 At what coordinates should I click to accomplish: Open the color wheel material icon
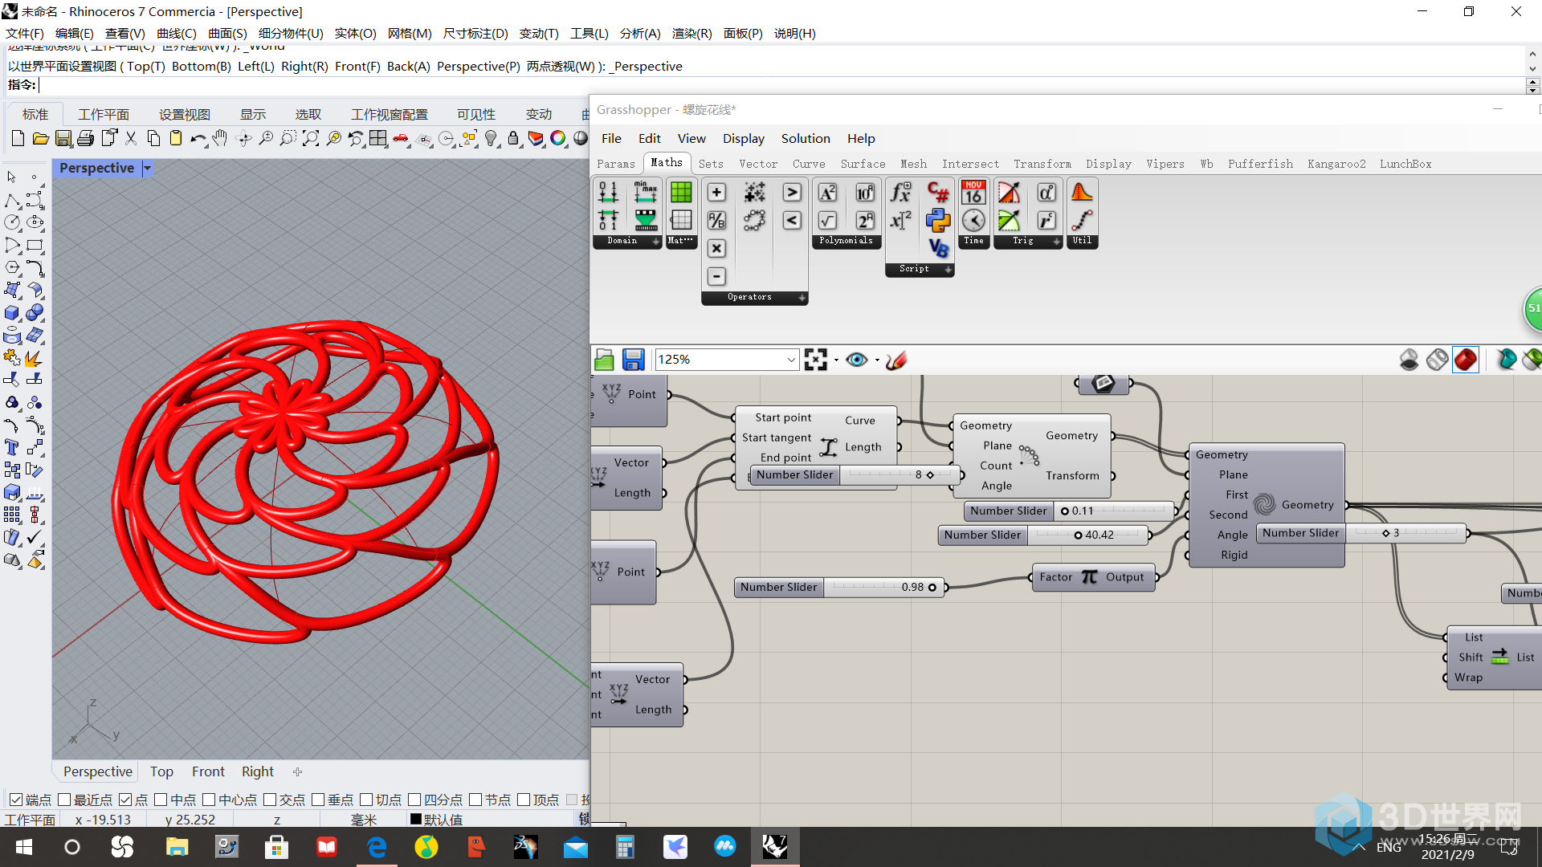(x=558, y=139)
